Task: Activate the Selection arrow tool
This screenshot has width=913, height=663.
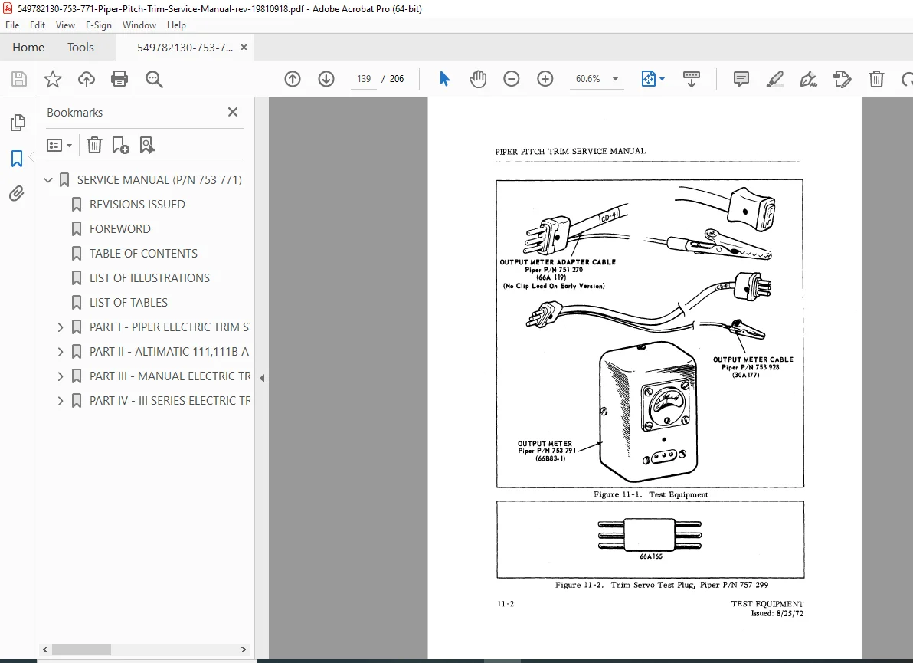Action: point(444,79)
